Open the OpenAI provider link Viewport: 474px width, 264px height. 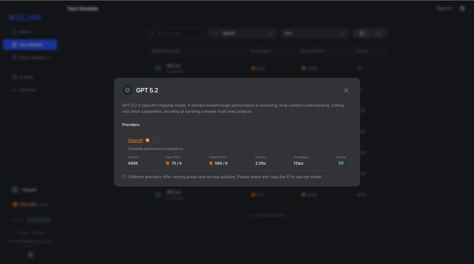tap(135, 140)
